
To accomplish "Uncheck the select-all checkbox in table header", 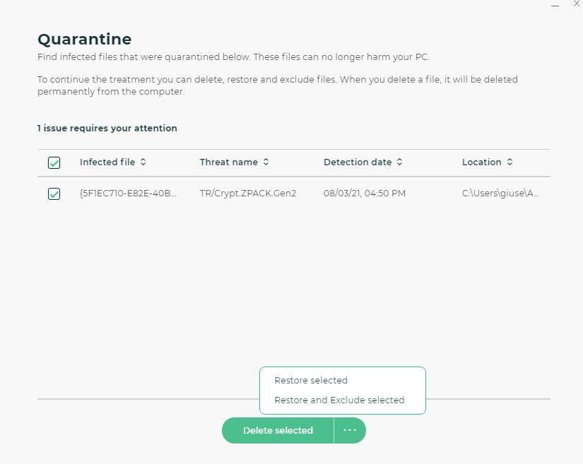I will point(54,163).
